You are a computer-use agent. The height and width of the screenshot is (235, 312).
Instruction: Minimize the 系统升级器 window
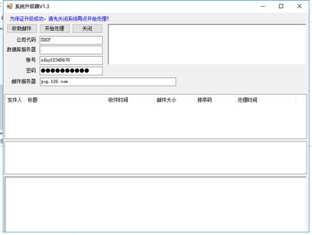coord(263,6)
